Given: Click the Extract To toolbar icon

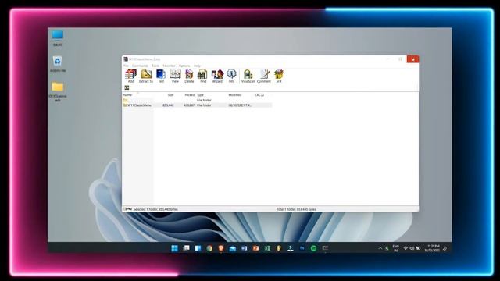Looking at the screenshot, I should (x=146, y=76).
